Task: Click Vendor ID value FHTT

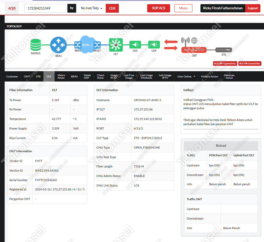Action: [39, 161]
